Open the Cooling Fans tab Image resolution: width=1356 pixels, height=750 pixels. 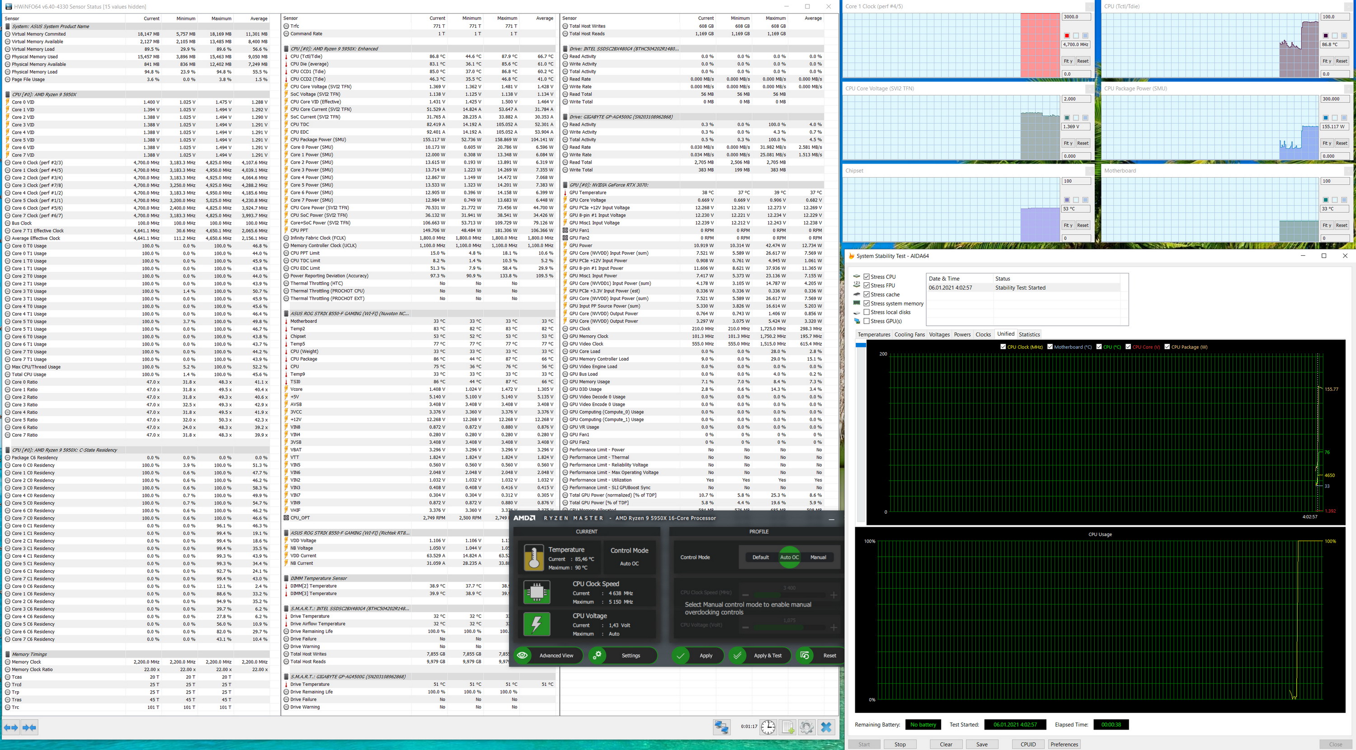tap(909, 334)
